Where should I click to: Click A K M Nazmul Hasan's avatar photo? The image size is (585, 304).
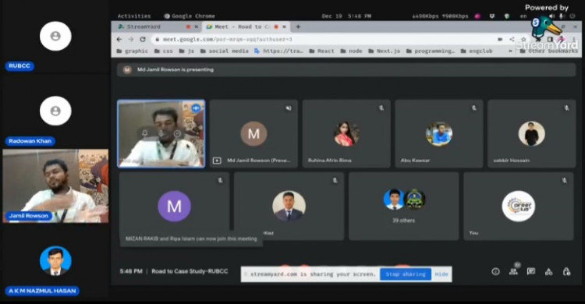click(55, 260)
